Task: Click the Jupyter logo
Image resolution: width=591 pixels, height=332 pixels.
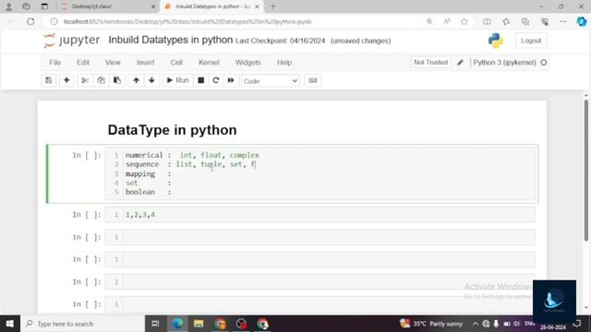Action: coord(72,41)
